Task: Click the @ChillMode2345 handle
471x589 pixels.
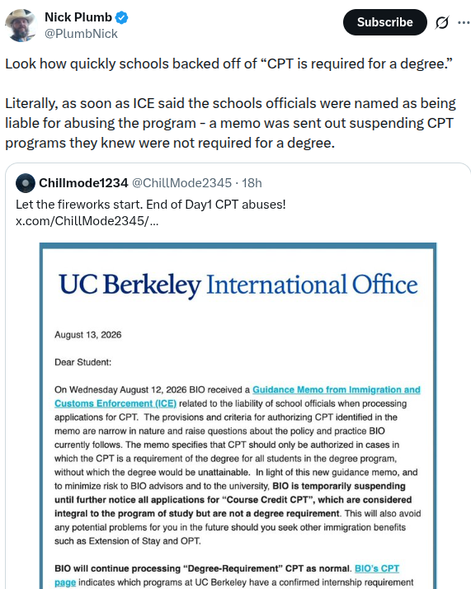Action: click(181, 183)
